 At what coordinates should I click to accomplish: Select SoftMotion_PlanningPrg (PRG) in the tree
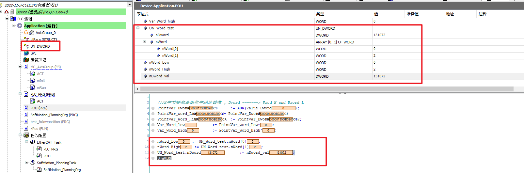pyautogui.click(x=54, y=115)
